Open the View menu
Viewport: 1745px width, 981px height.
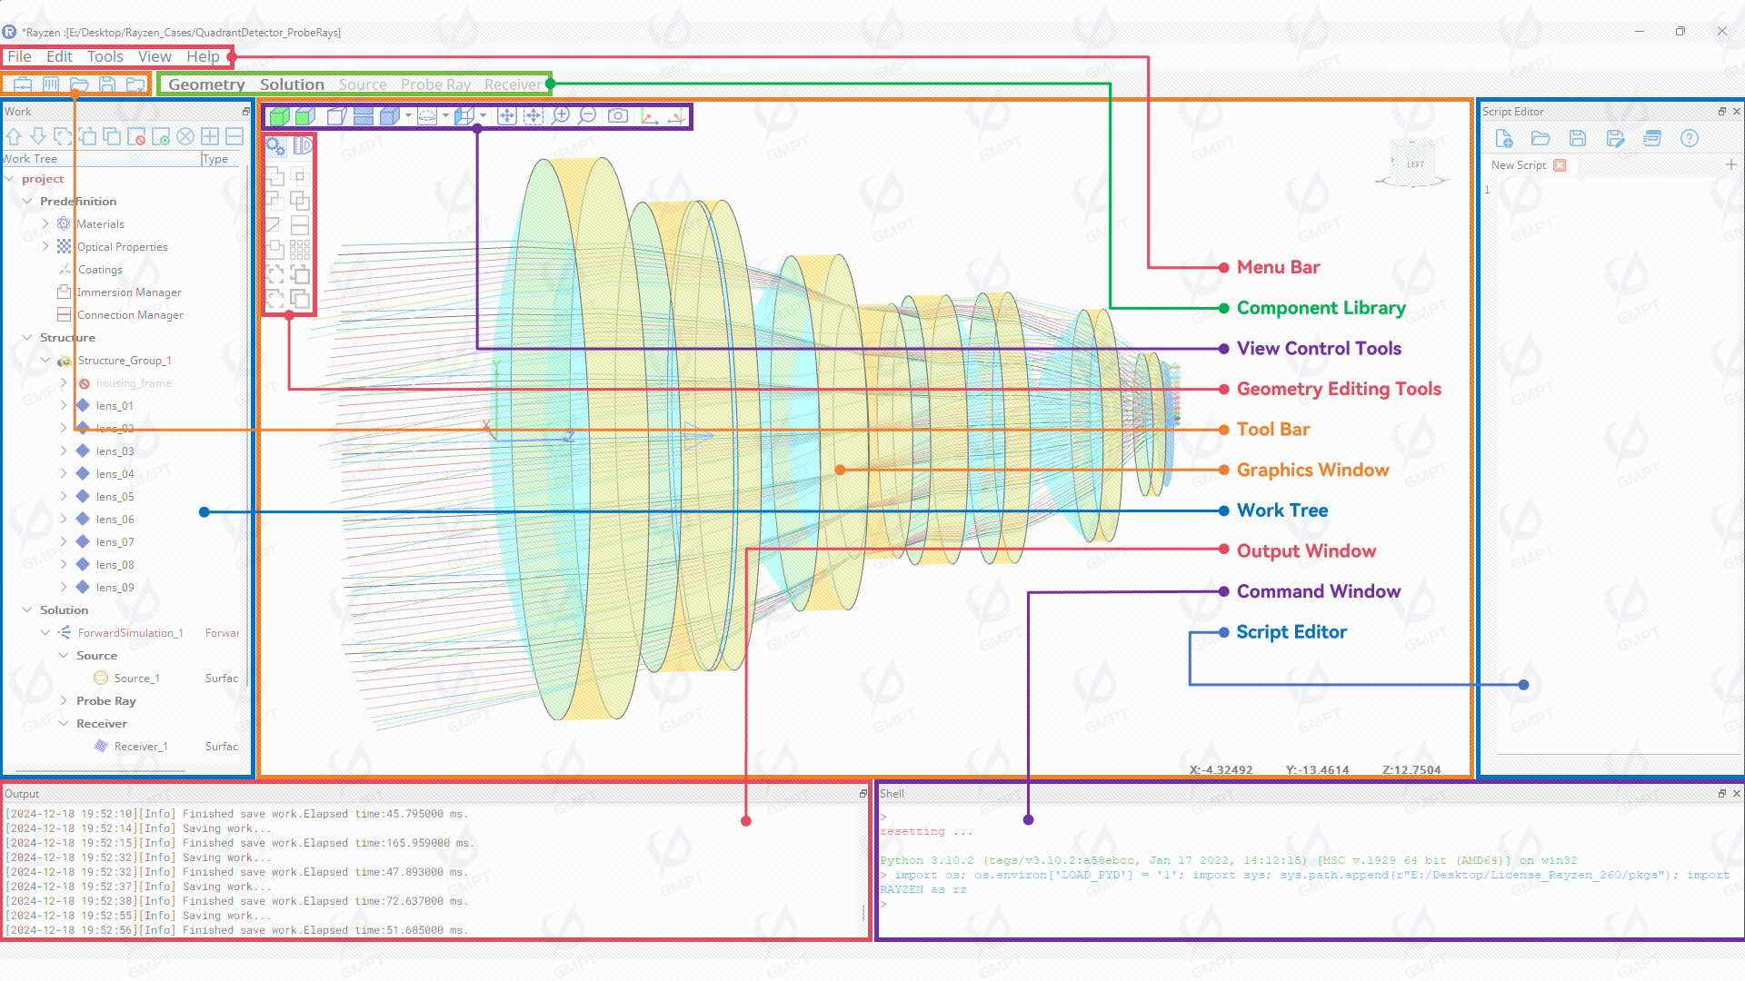155,56
